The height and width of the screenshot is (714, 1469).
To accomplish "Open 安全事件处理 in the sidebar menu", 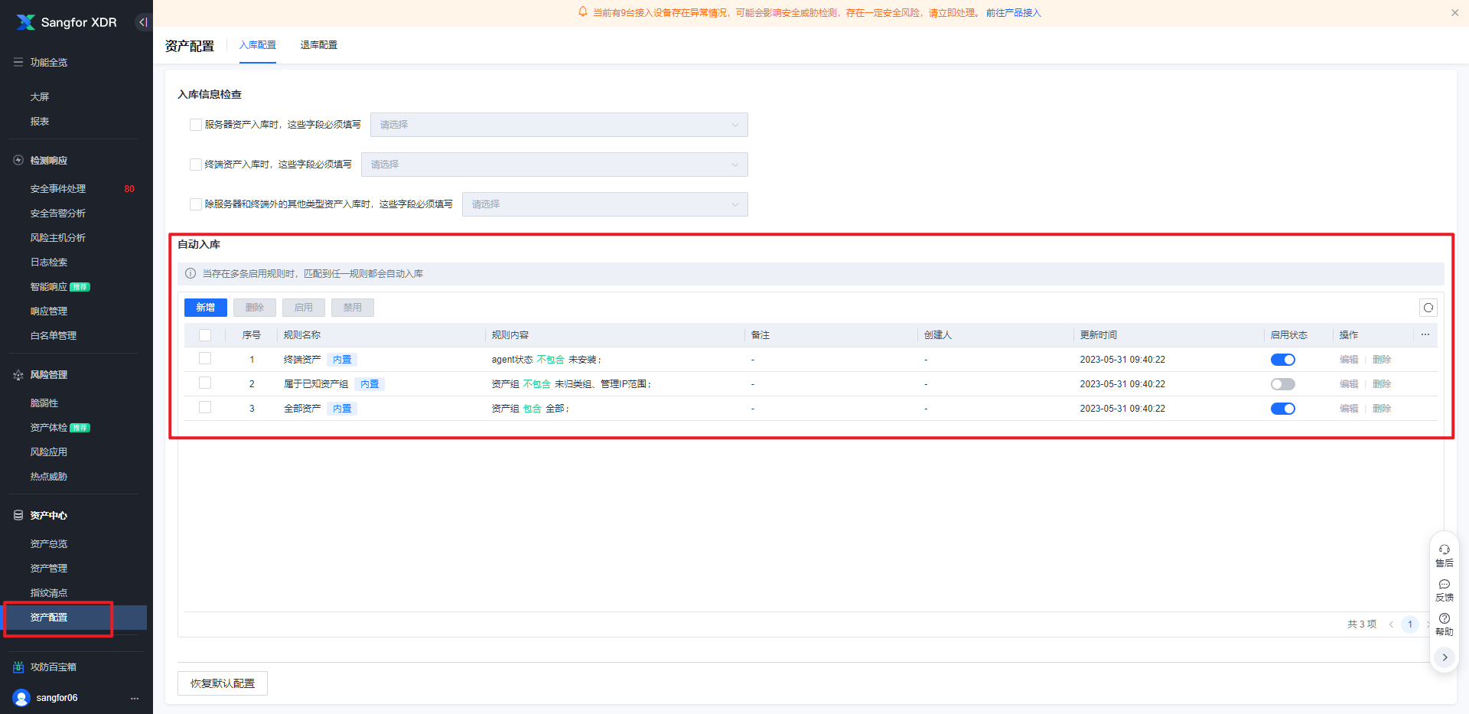I will click(x=58, y=189).
